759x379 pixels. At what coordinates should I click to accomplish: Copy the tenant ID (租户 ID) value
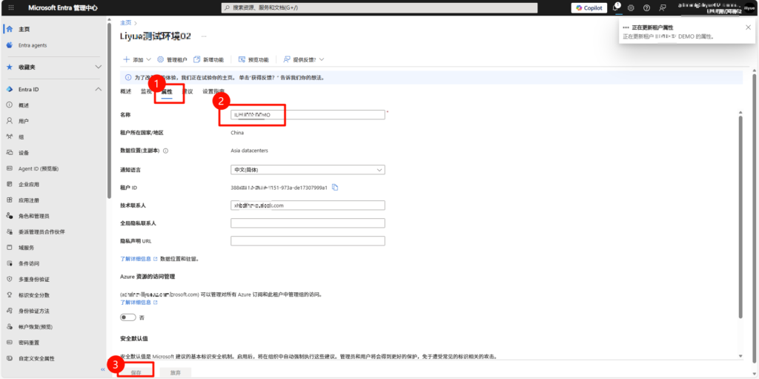(335, 187)
